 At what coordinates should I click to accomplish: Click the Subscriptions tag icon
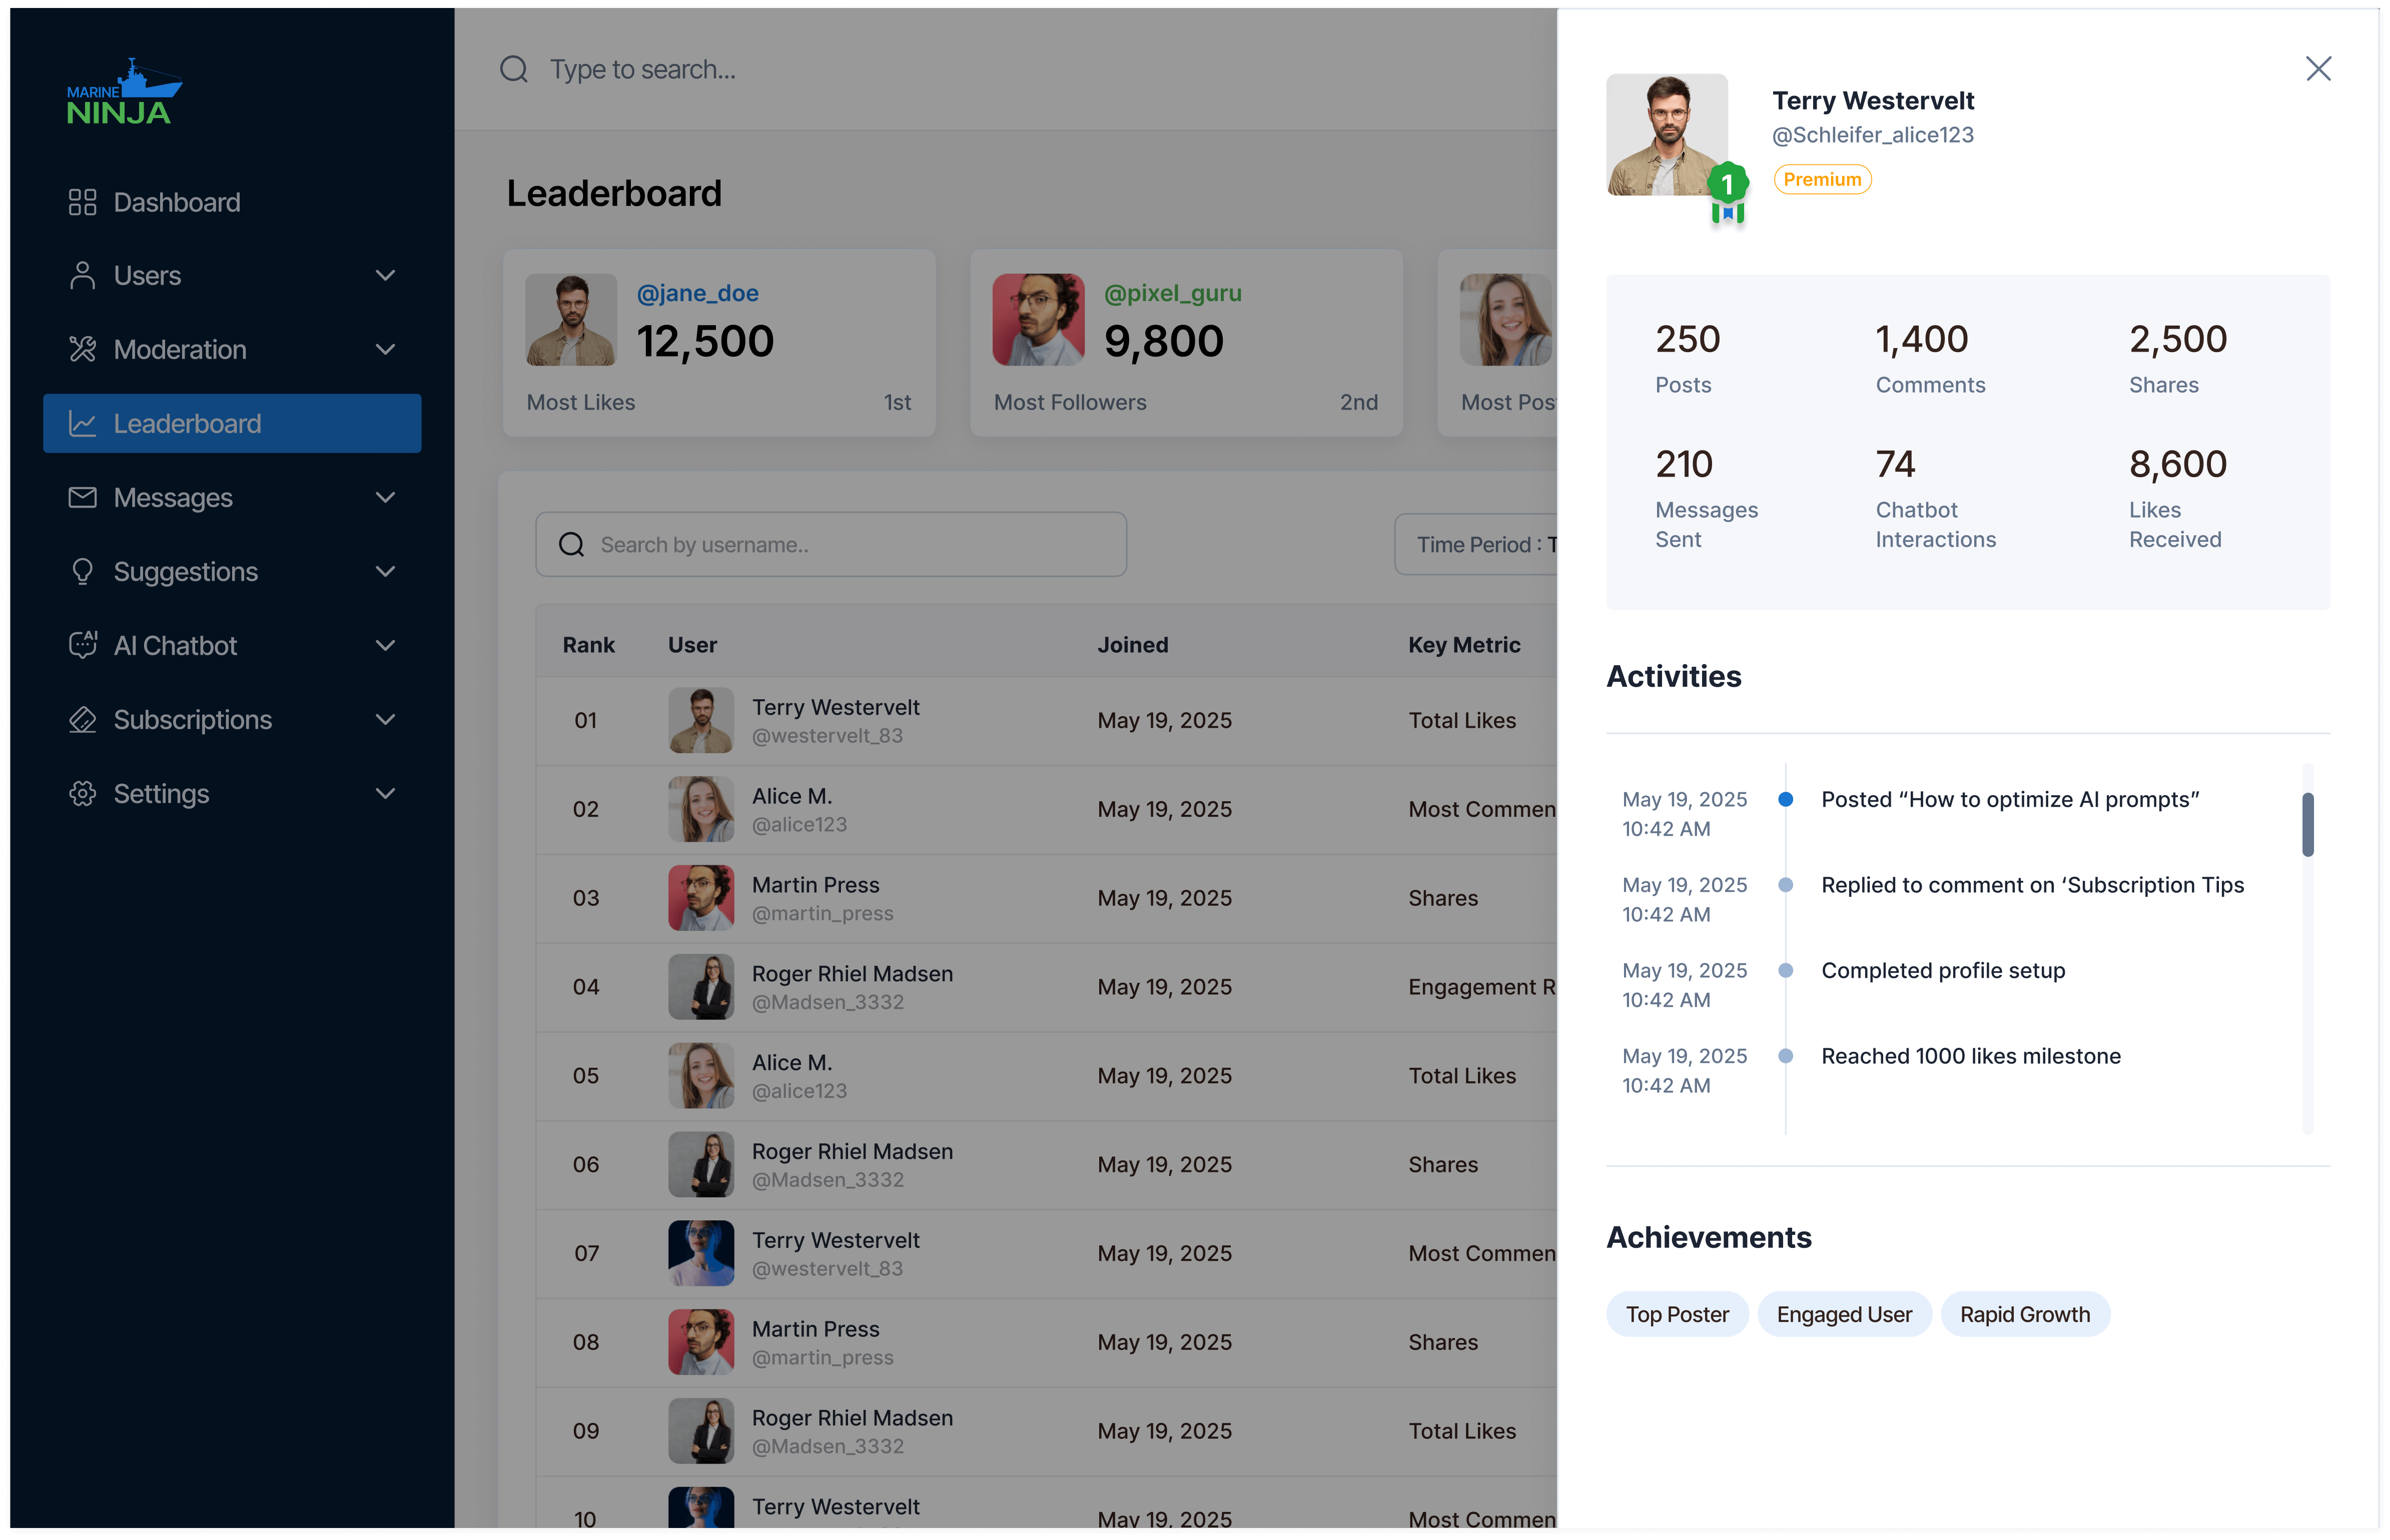tap(82, 720)
